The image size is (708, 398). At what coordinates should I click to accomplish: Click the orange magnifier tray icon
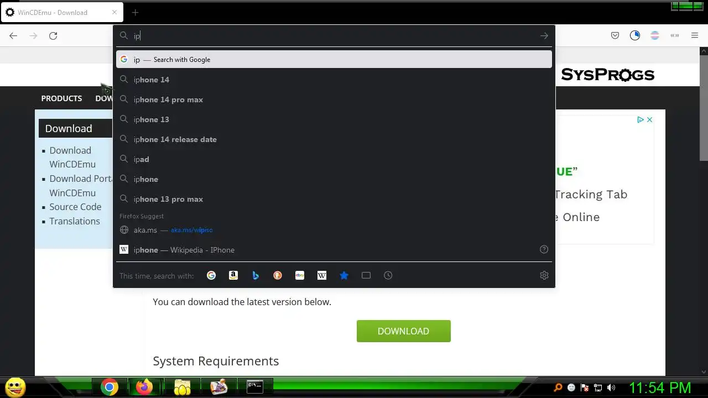point(558,387)
